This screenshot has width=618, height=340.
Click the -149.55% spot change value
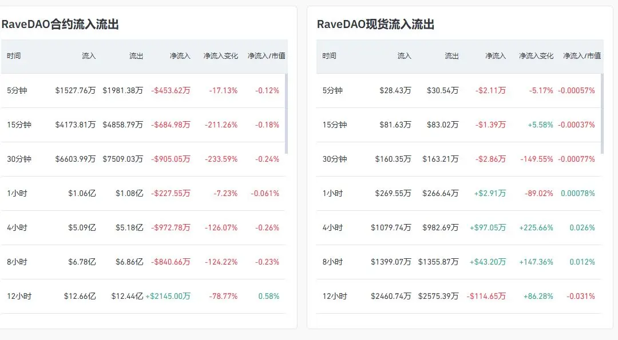click(536, 159)
